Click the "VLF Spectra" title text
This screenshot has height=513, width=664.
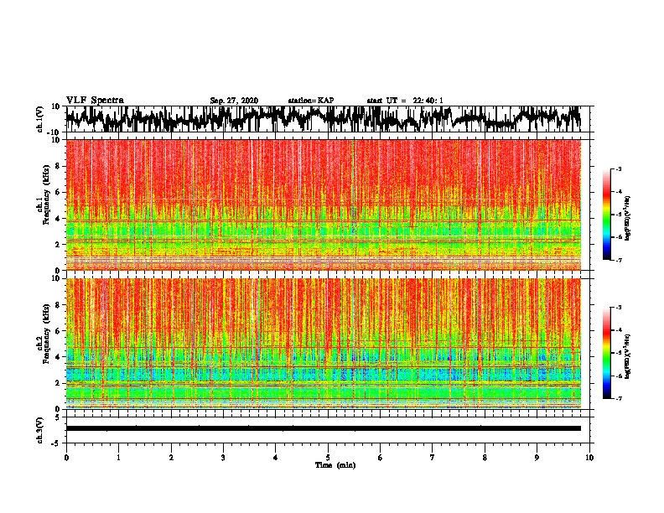click(95, 101)
